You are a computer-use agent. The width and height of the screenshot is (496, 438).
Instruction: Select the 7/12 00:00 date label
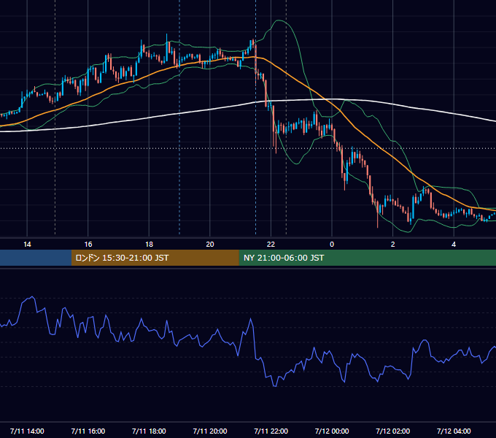click(332, 431)
